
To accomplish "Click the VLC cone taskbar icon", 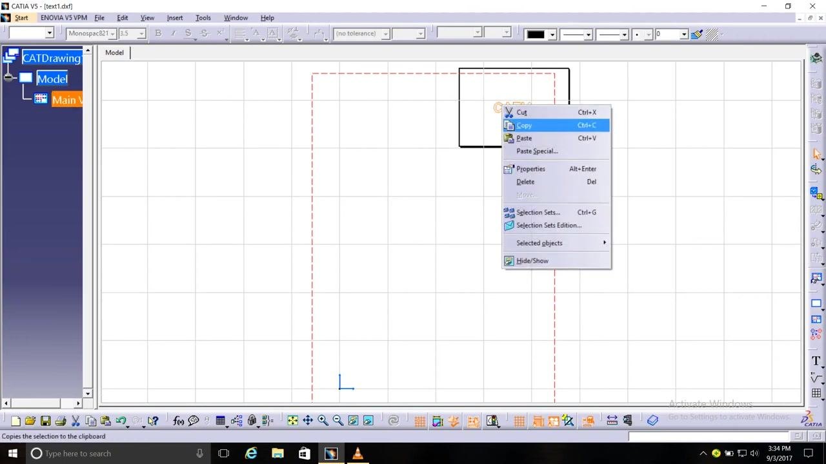I will point(358,454).
